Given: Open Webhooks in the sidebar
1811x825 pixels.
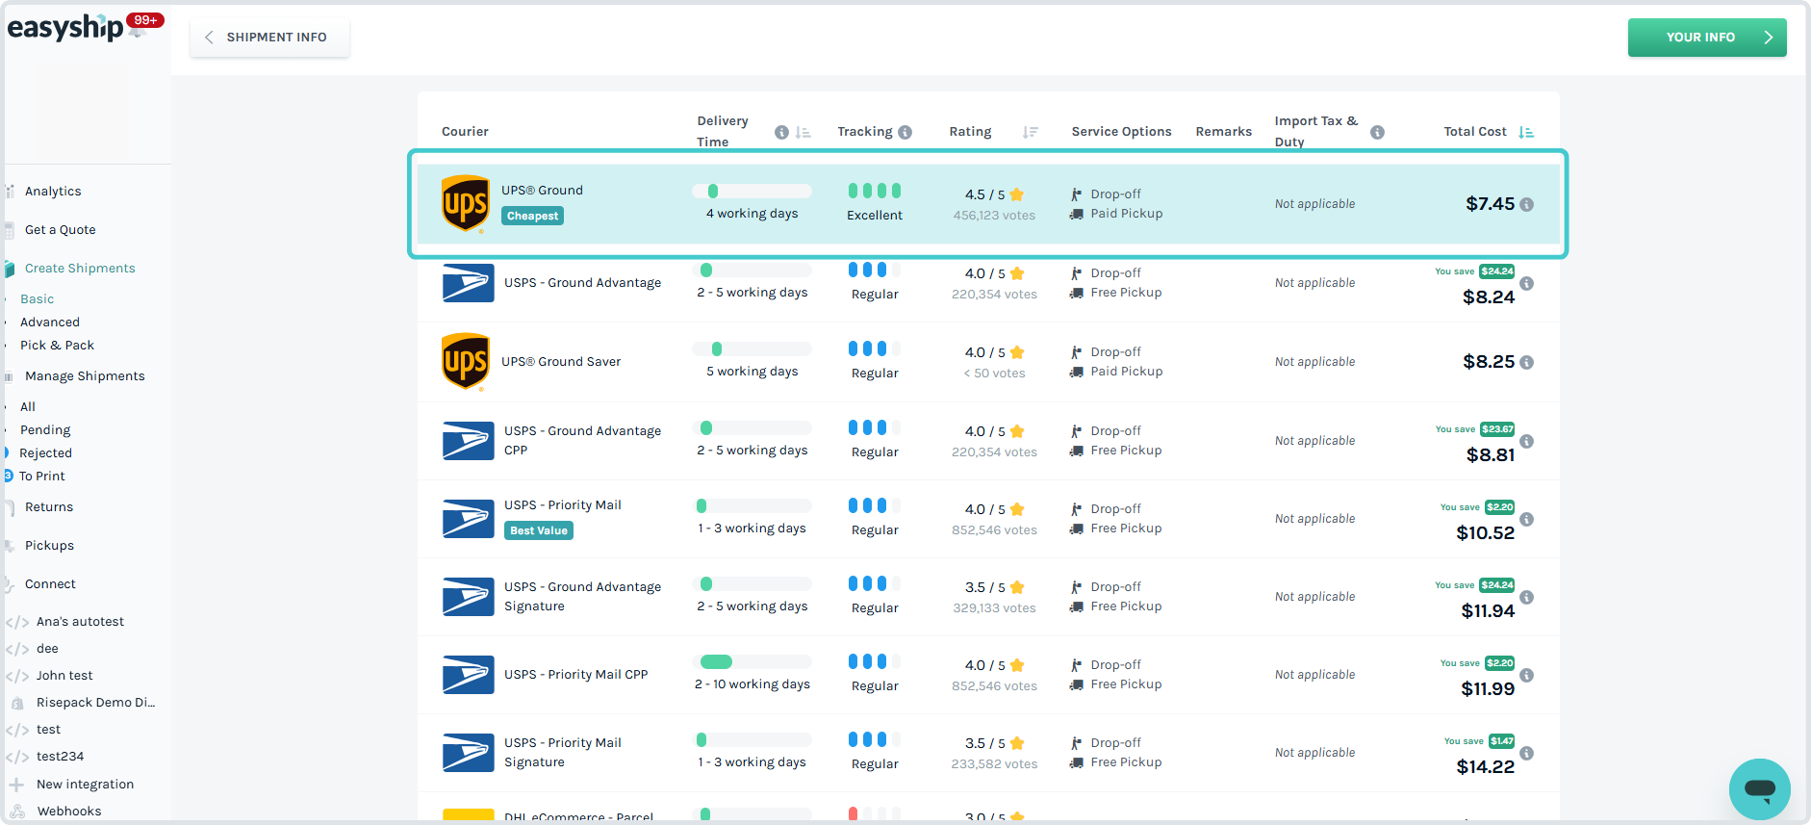Looking at the screenshot, I should (68, 812).
